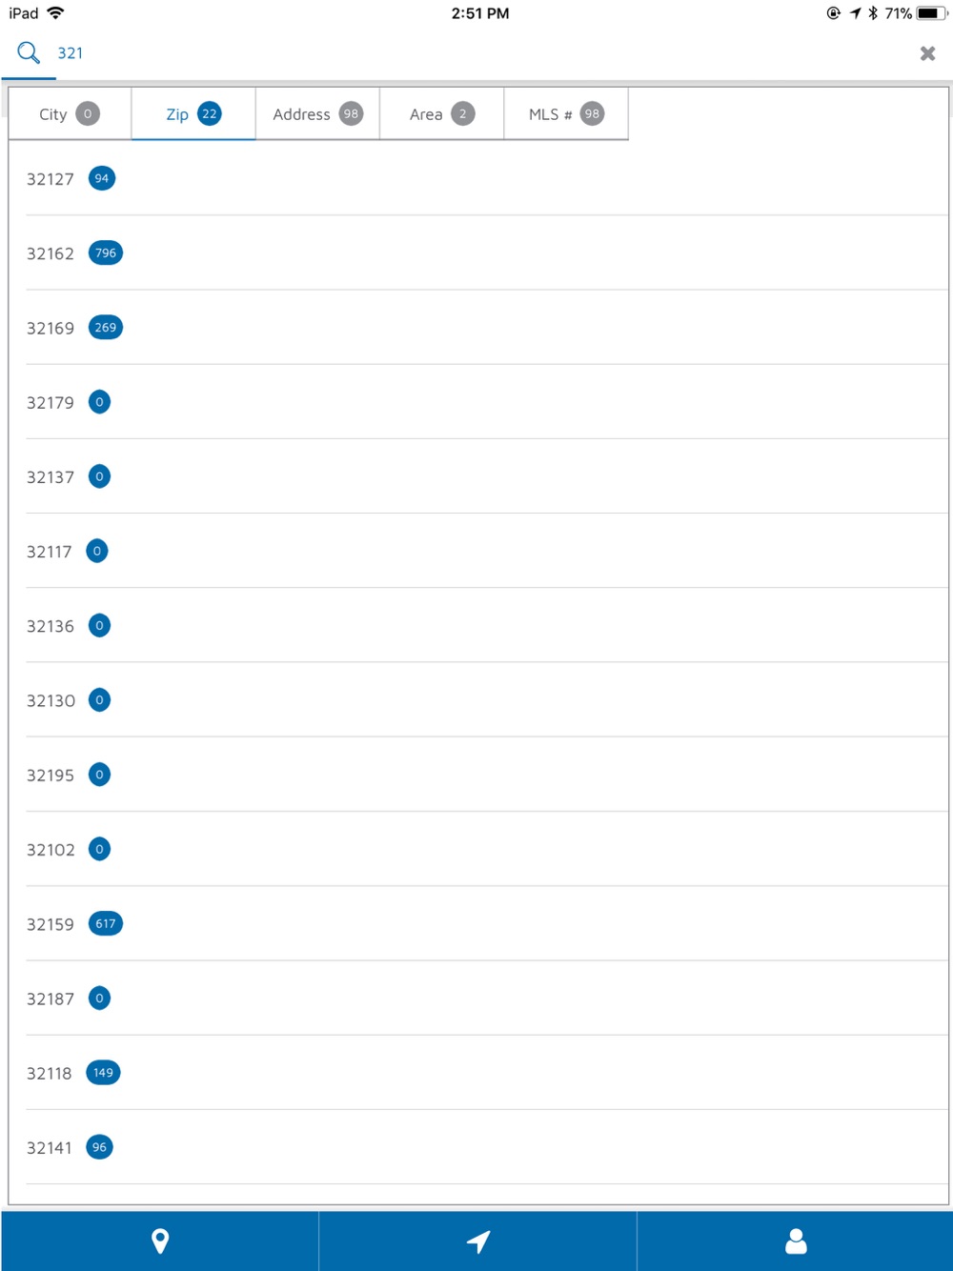Open zip code 32169 results
The width and height of the screenshot is (953, 1271).
click(486, 328)
